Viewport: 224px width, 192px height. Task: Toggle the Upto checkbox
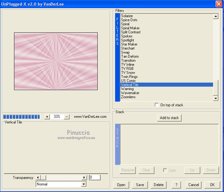point(165,170)
